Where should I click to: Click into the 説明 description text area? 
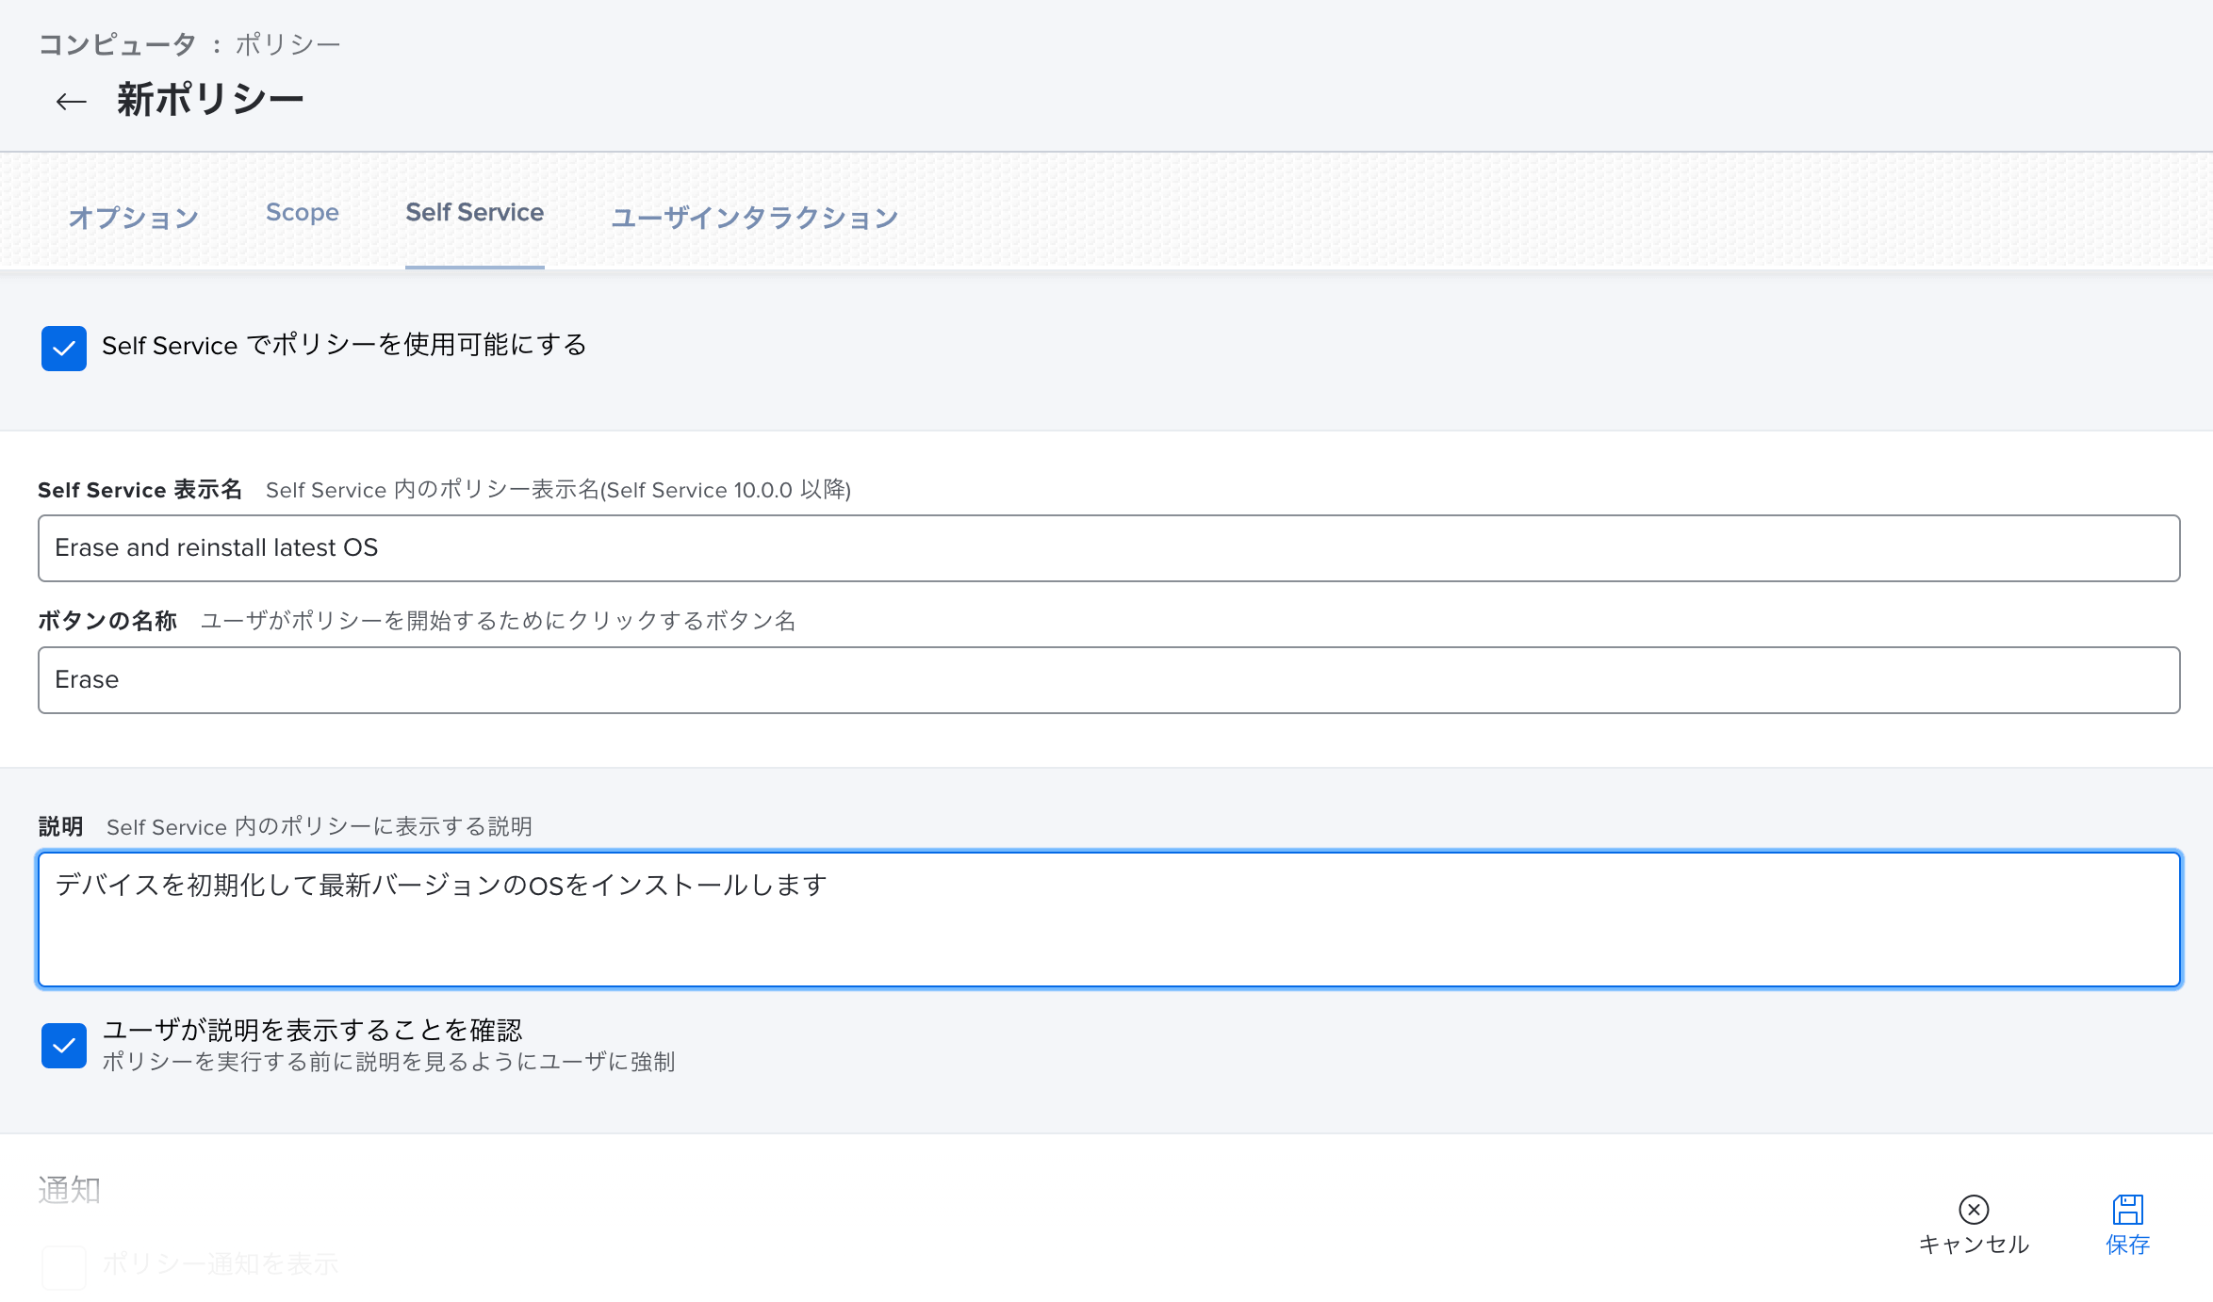coord(1108,920)
